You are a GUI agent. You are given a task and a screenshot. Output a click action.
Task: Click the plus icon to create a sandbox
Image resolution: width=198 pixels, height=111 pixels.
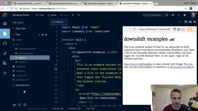[179, 15]
